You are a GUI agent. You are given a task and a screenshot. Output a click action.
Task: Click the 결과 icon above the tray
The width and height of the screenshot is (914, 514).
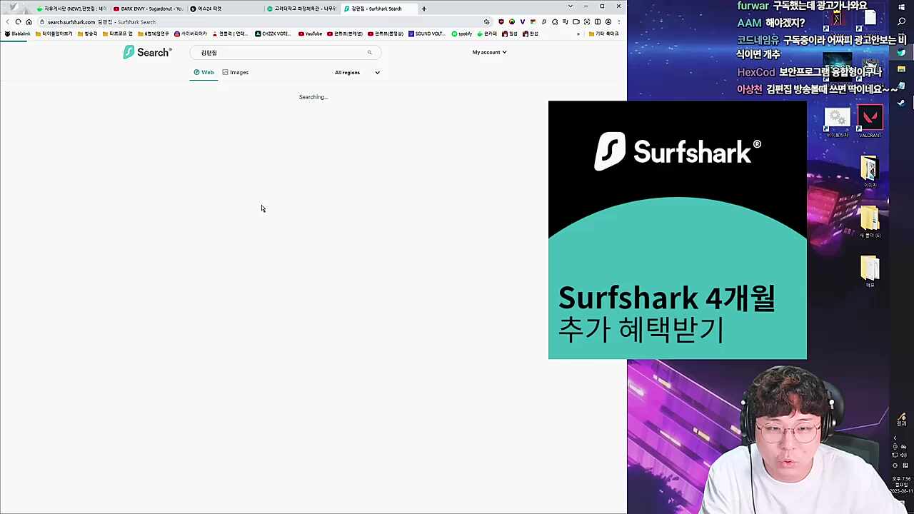click(902, 419)
